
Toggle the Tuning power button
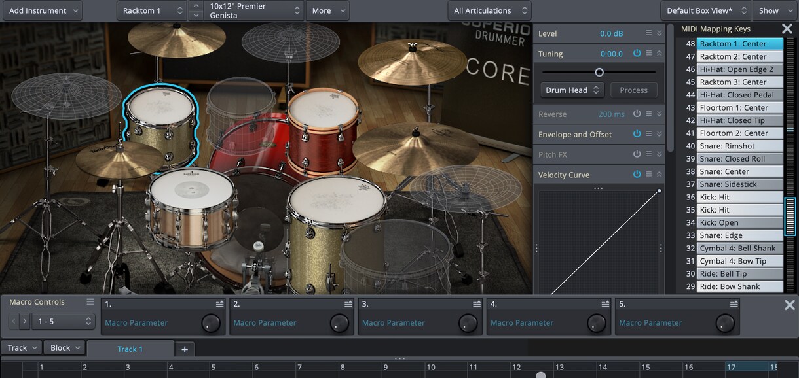(x=637, y=54)
